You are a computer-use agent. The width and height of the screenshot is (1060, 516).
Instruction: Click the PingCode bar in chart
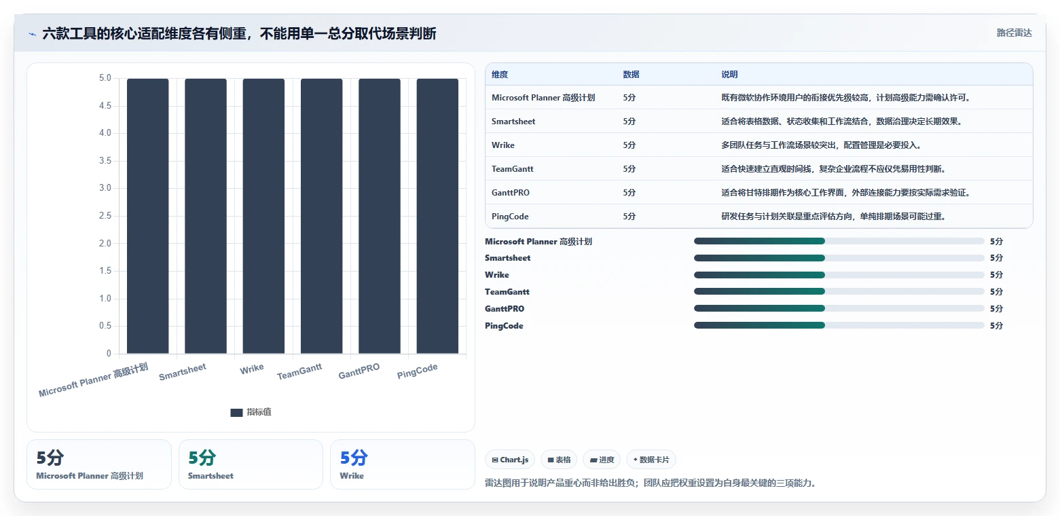(437, 216)
